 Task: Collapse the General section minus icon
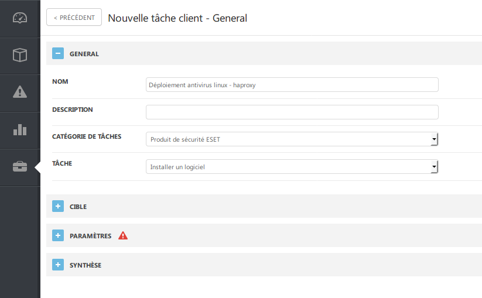[57, 54]
